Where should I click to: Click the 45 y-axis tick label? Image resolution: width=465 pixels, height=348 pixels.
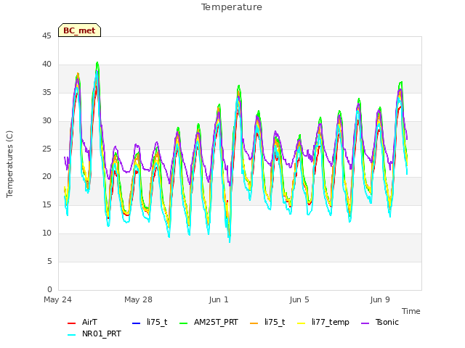tap(46, 36)
